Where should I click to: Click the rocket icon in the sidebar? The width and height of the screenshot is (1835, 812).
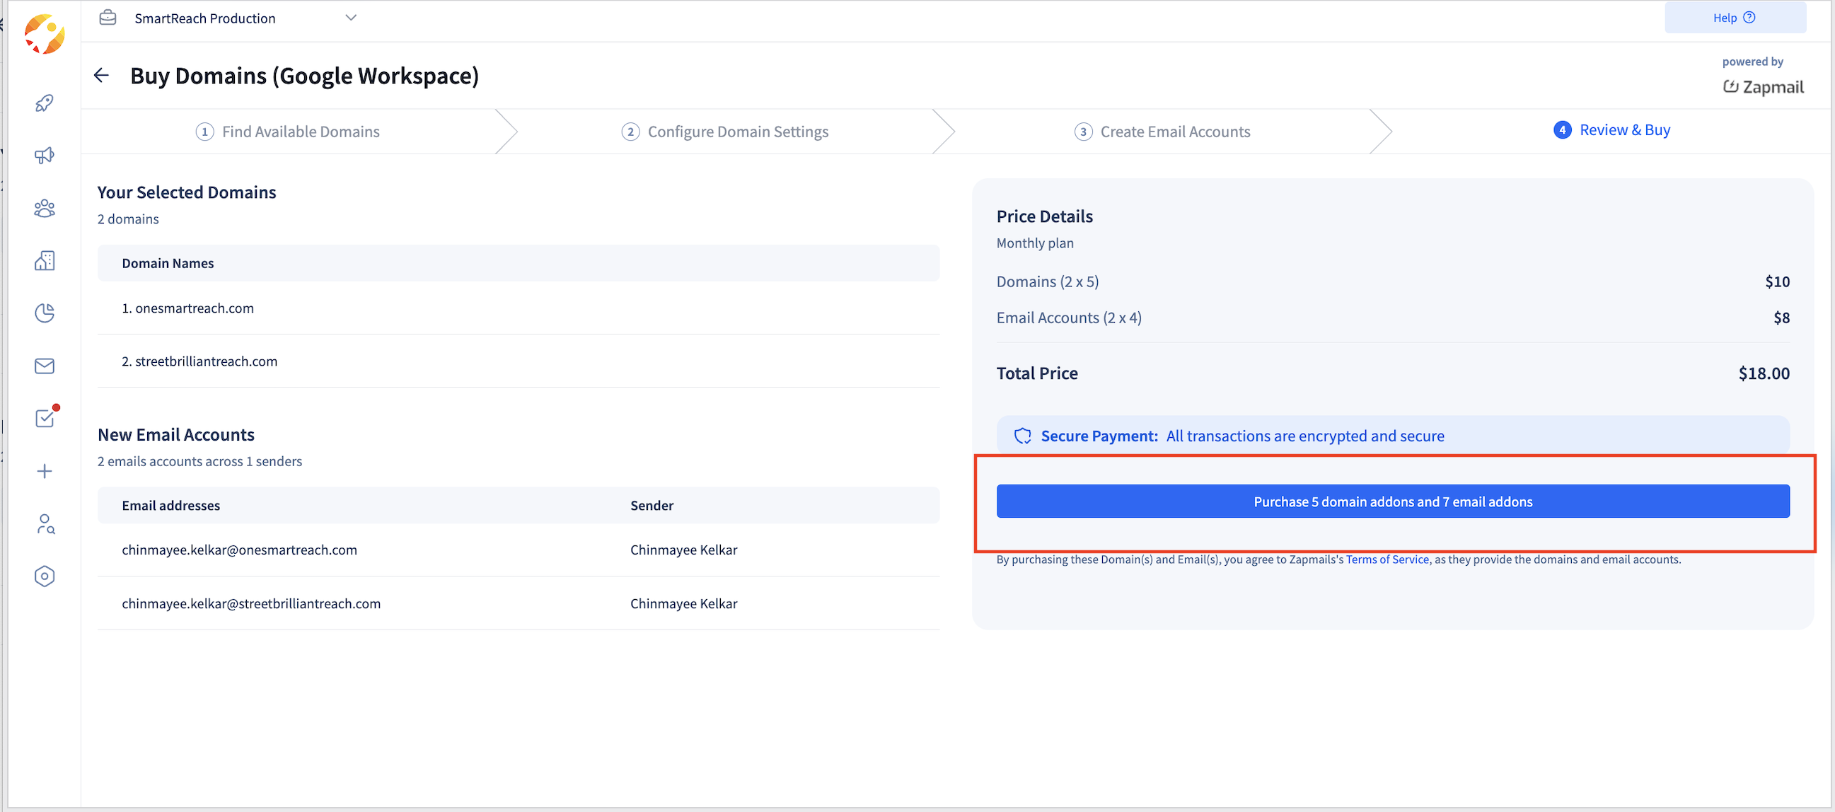tap(44, 103)
